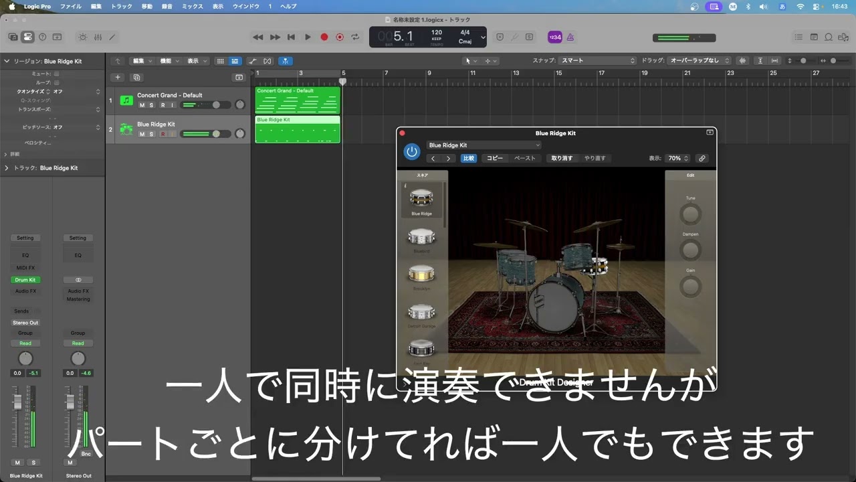The image size is (856, 482).
Task: Click the コピー button in plugin window
Action: pyautogui.click(x=495, y=159)
